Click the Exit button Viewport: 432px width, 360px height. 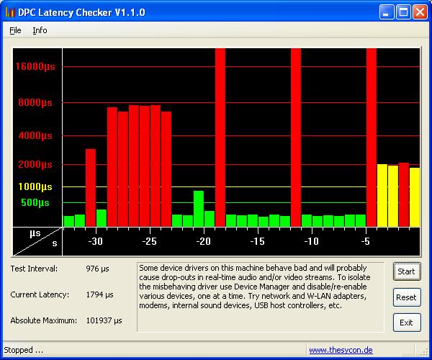click(407, 323)
